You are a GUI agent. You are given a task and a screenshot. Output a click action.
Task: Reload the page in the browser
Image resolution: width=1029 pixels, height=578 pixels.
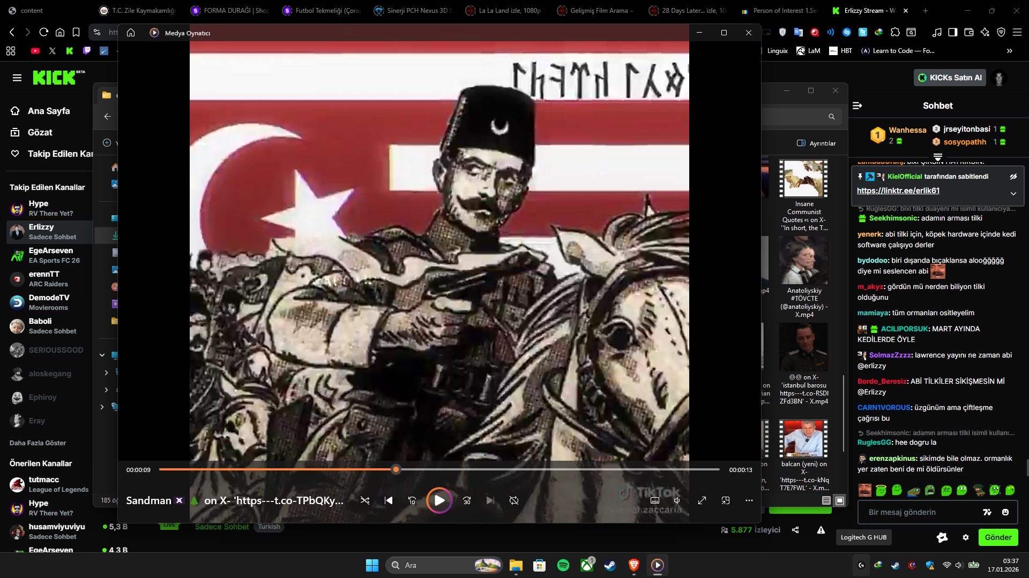click(44, 32)
